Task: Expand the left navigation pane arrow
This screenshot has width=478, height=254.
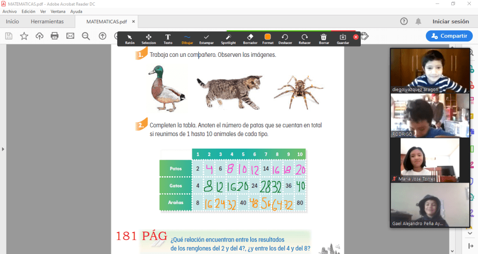Action: pos(3,149)
